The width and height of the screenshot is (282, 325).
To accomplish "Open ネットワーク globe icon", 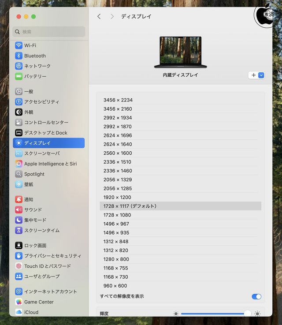I will [19, 66].
